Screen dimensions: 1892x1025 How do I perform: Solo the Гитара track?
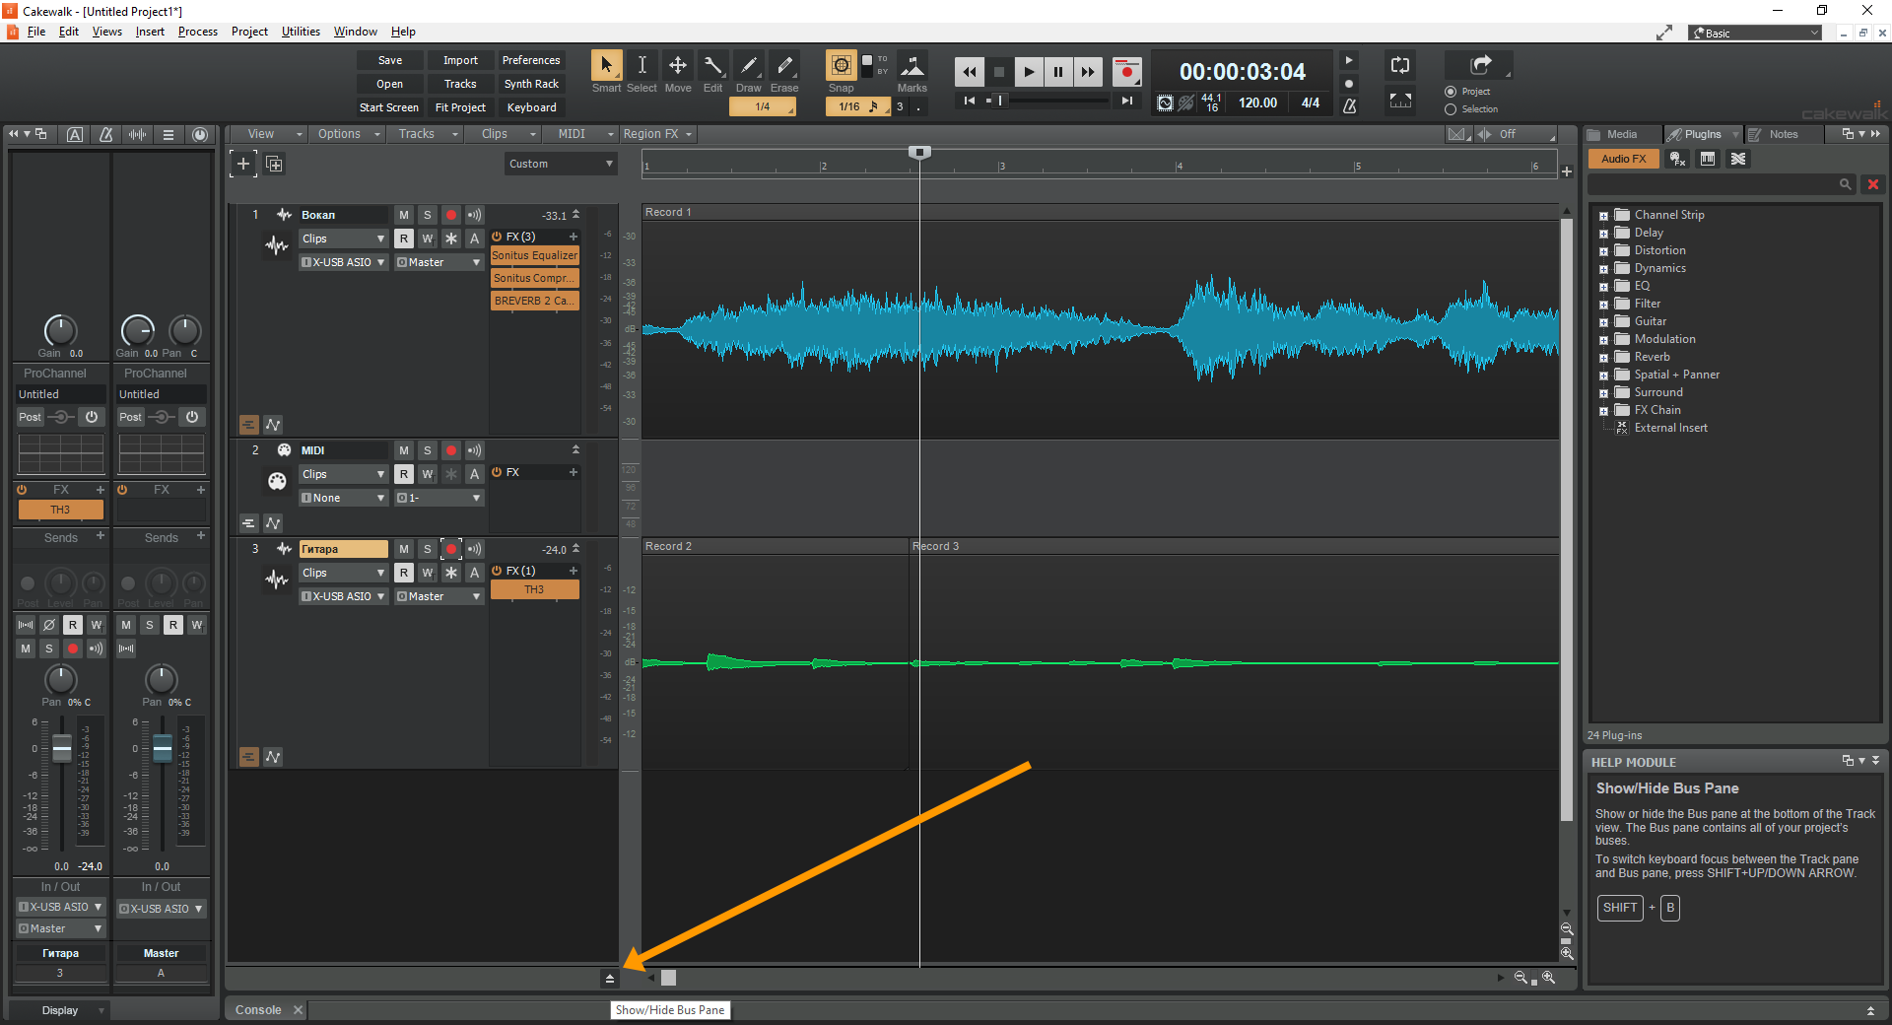428,549
